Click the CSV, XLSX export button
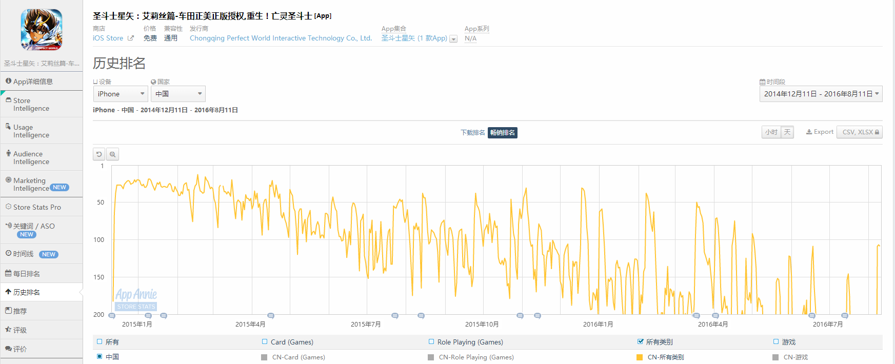The image size is (895, 364). point(860,132)
